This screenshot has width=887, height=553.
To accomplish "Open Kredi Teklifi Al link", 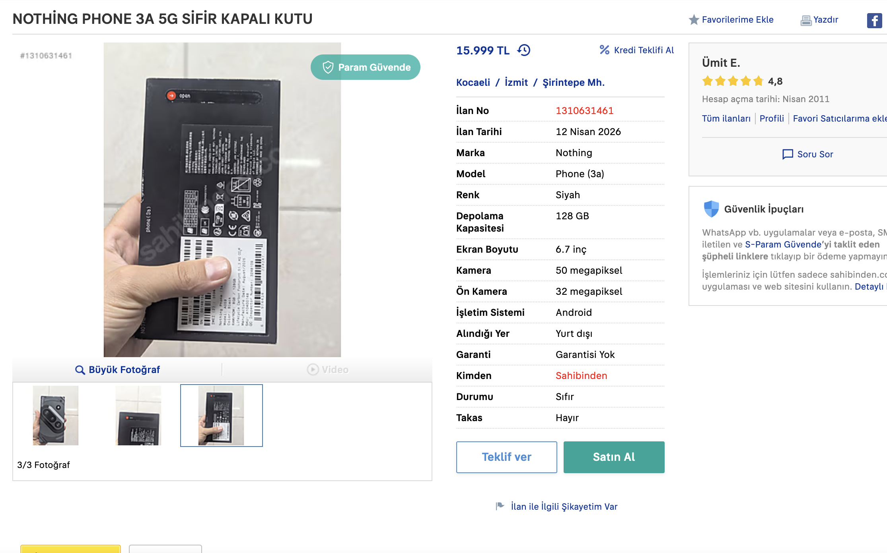I will pos(644,50).
